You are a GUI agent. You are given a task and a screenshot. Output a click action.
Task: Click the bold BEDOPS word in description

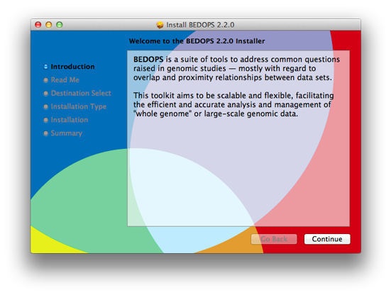(148, 60)
